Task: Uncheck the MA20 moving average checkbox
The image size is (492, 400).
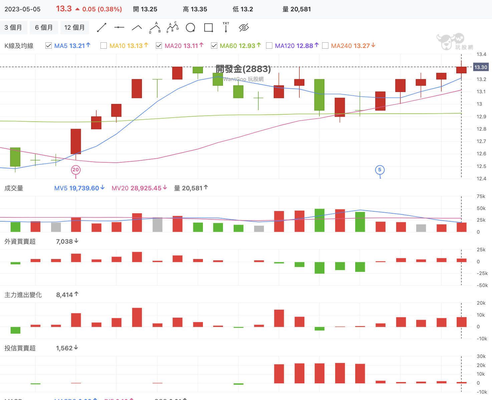Action: (x=159, y=46)
